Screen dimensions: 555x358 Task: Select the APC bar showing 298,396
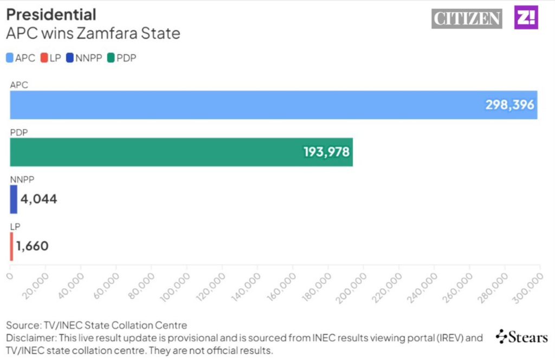coord(273,105)
